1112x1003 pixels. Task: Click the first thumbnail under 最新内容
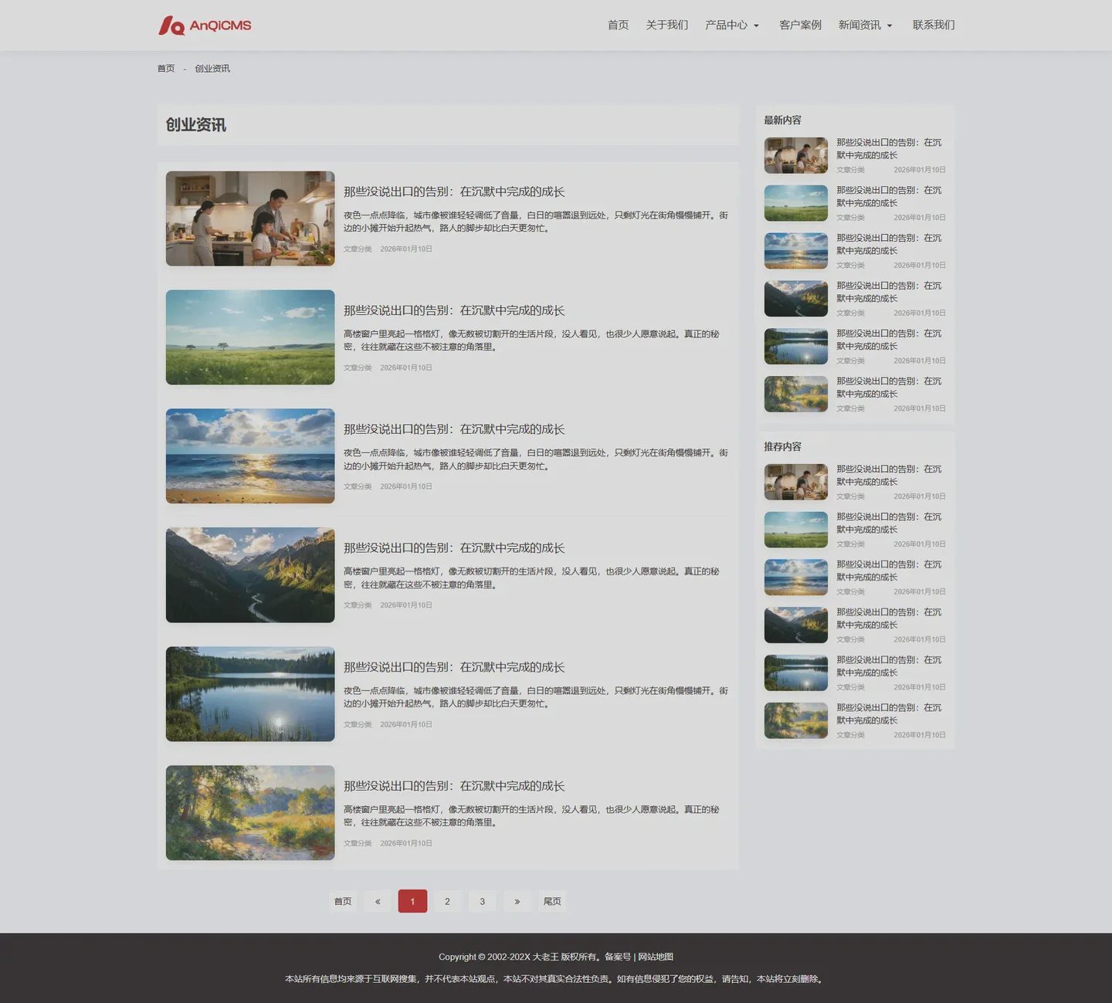[x=795, y=155]
